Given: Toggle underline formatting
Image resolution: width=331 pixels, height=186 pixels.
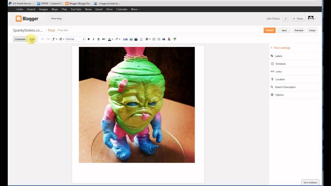Looking at the screenshot, I should (98, 39).
